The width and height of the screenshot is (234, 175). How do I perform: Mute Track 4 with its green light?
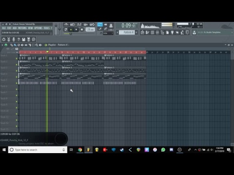tap(17, 77)
